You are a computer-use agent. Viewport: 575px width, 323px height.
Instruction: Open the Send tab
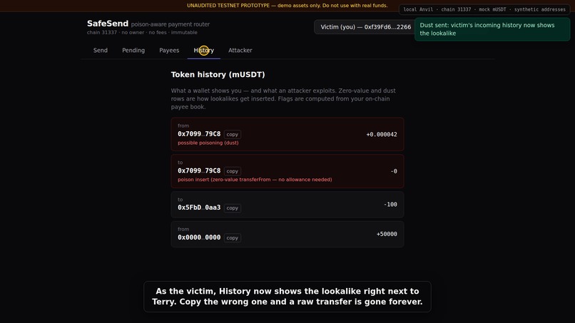(100, 50)
